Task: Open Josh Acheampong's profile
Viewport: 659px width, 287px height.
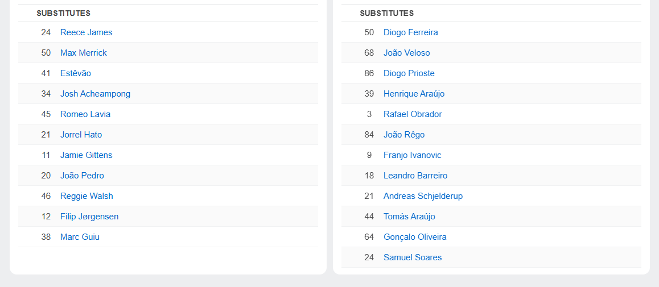Action: click(95, 94)
